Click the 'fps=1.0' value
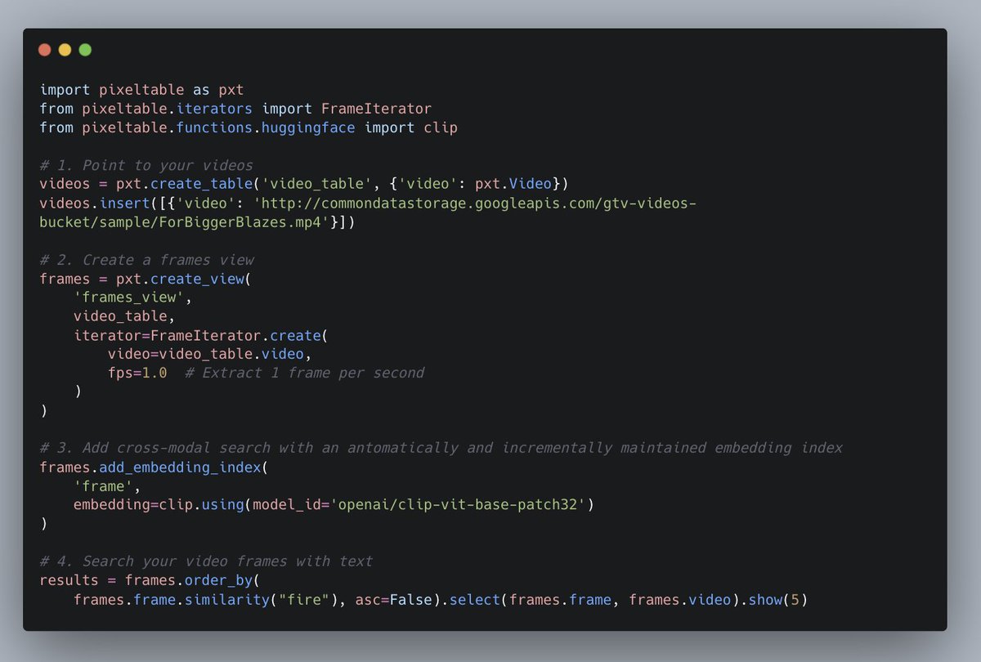The width and height of the screenshot is (981, 662). coord(137,373)
